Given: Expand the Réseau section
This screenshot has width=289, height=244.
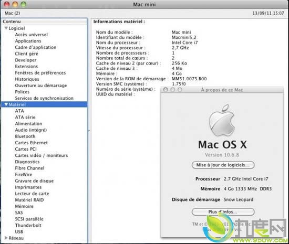Looking at the screenshot, I should point(6,238).
